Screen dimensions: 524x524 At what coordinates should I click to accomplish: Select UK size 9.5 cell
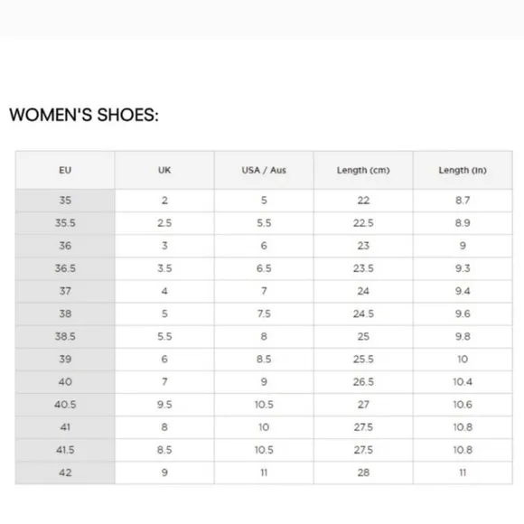pyautogui.click(x=164, y=405)
